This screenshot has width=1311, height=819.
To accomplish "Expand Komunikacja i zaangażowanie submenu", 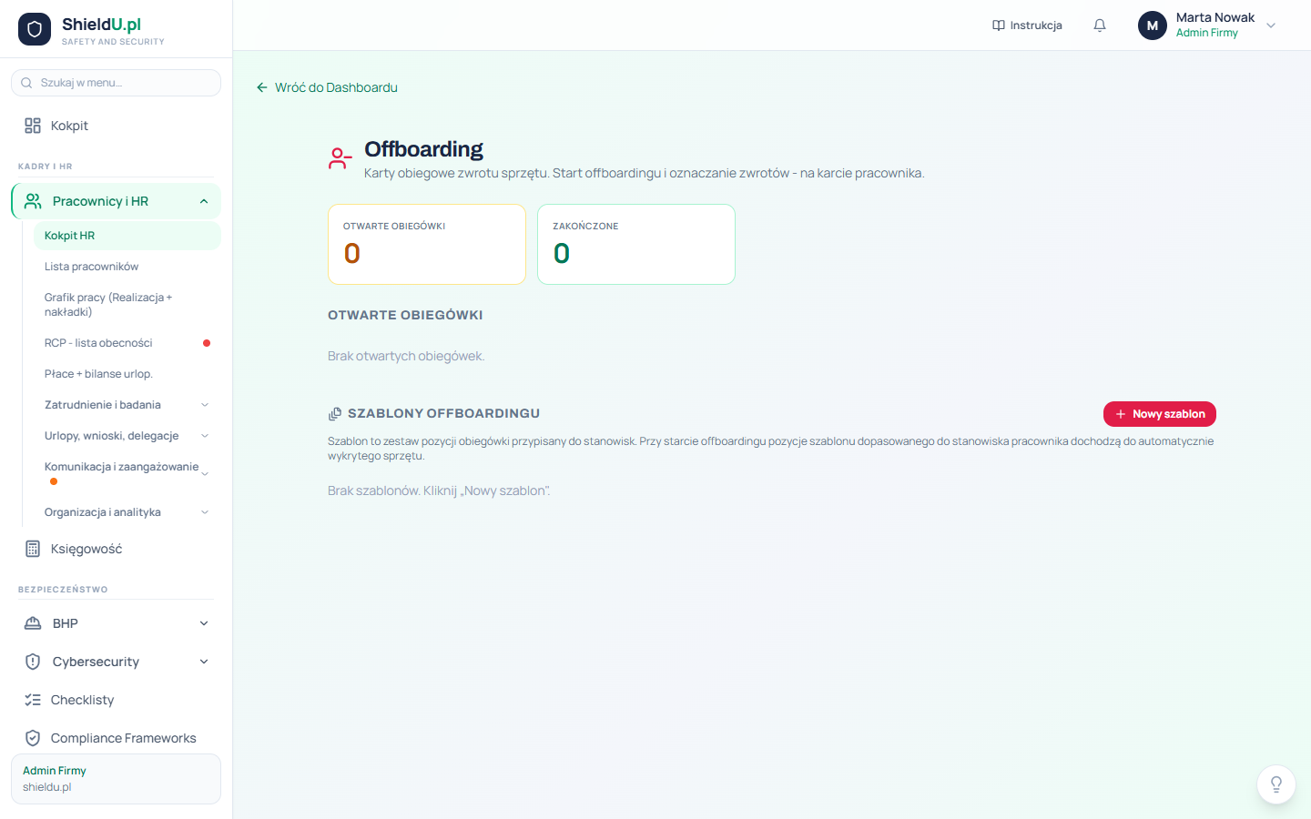I will click(205, 474).
